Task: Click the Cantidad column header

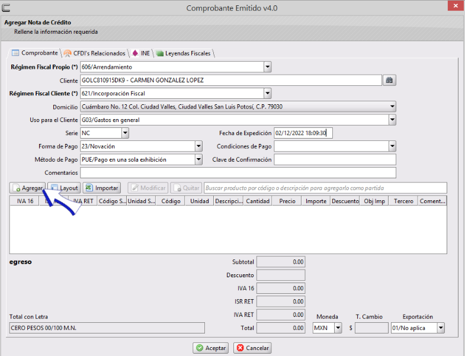Action: [x=258, y=201]
